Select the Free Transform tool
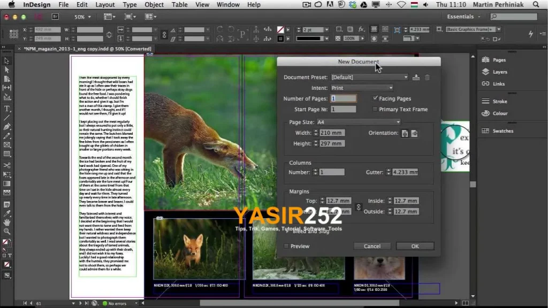This screenshot has height=308, width=548. tap(6, 174)
